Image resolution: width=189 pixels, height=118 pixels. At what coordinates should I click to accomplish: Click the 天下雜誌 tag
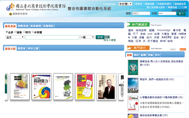(x=153, y=41)
